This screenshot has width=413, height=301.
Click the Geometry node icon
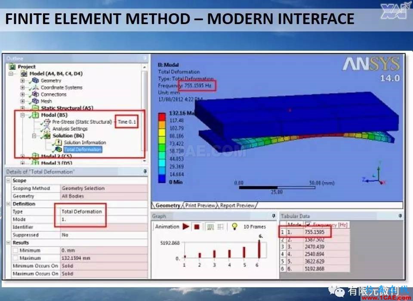pos(35,80)
